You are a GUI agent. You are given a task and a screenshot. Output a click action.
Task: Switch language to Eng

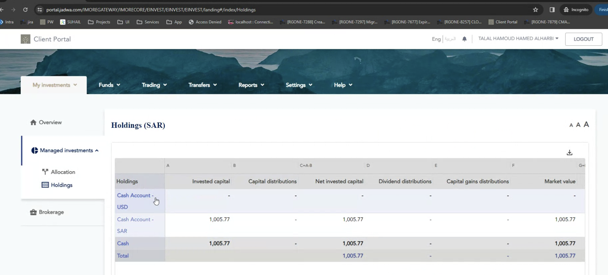[436, 39]
